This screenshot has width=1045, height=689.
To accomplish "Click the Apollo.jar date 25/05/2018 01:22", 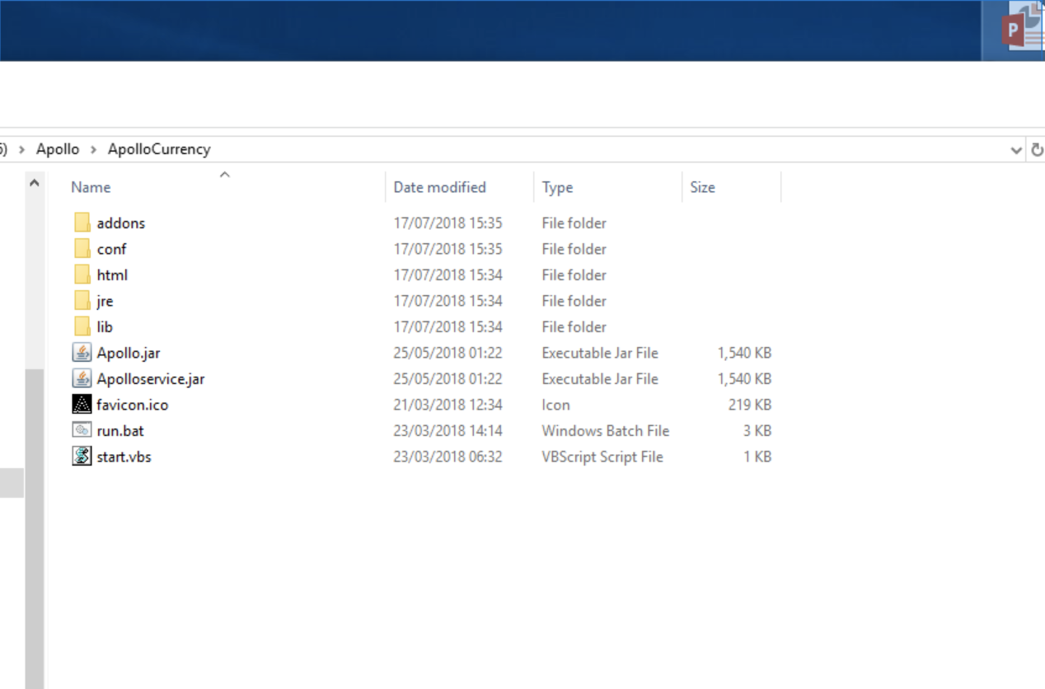I will coord(448,353).
